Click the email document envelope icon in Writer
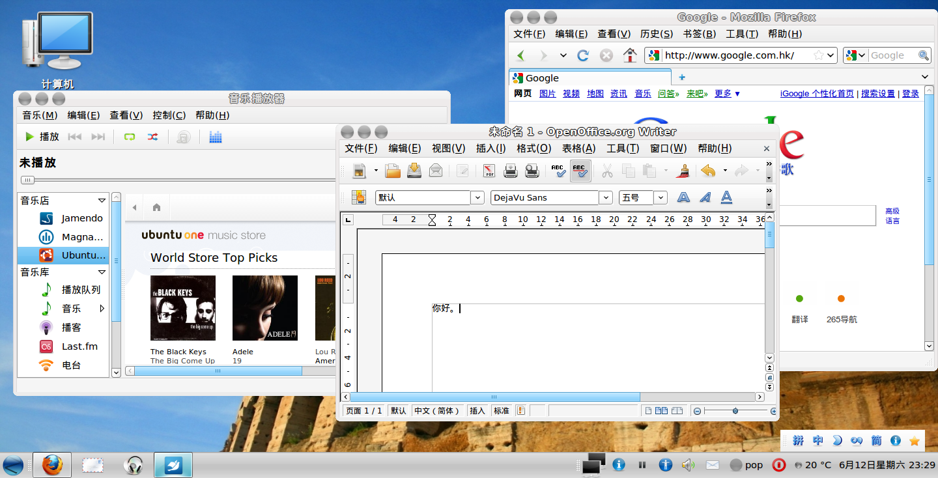This screenshot has height=478, width=938. tap(436, 171)
